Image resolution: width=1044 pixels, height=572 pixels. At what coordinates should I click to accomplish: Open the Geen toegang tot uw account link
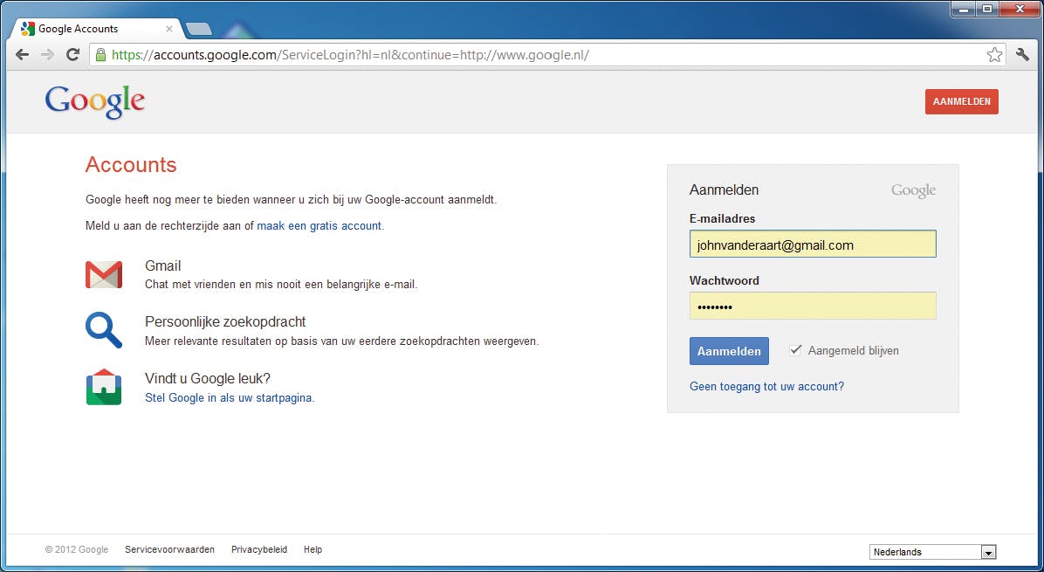(x=766, y=386)
